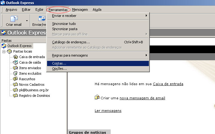Choose Regras para mensagens menu entry
Image resolution: width=215 pixels, height=134 pixels.
click(x=98, y=55)
